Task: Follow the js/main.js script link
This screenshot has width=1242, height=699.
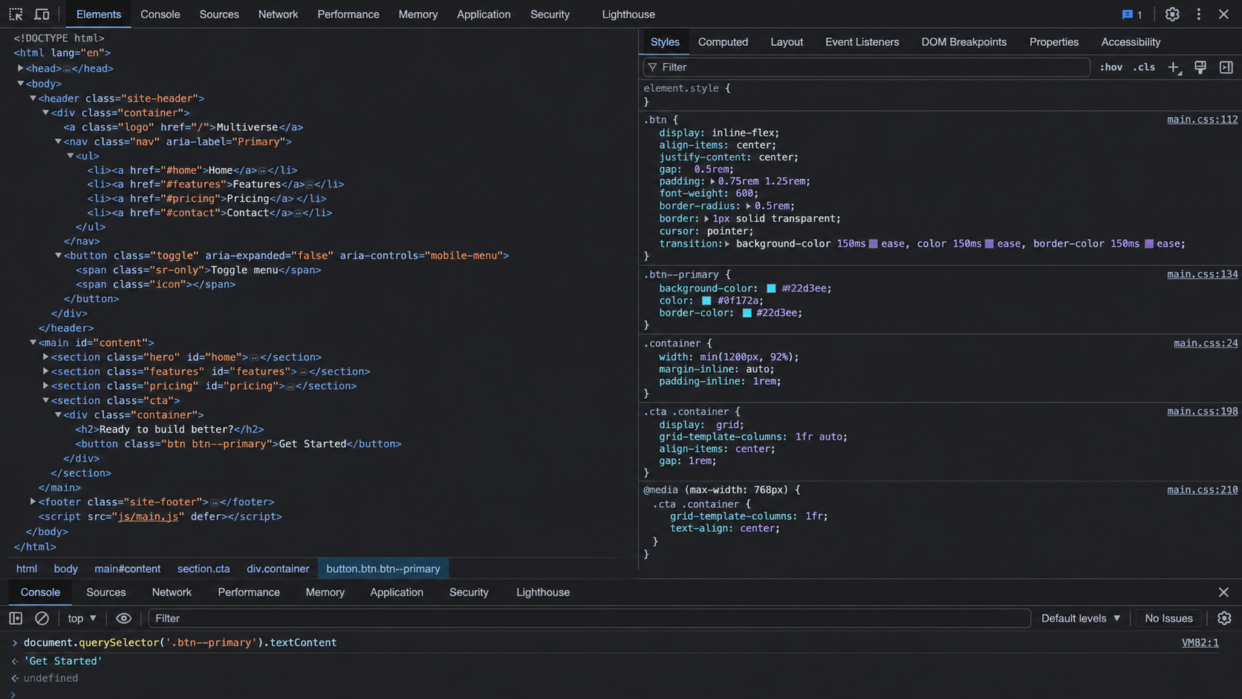Action: pyautogui.click(x=148, y=517)
